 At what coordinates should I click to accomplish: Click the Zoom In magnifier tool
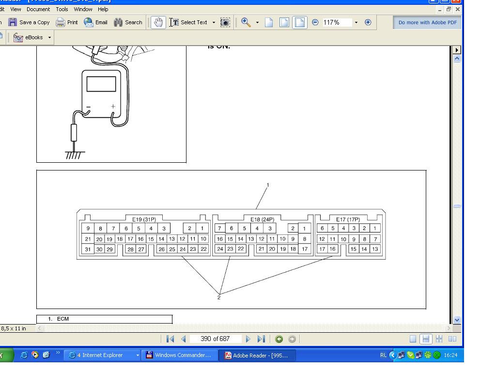246,22
